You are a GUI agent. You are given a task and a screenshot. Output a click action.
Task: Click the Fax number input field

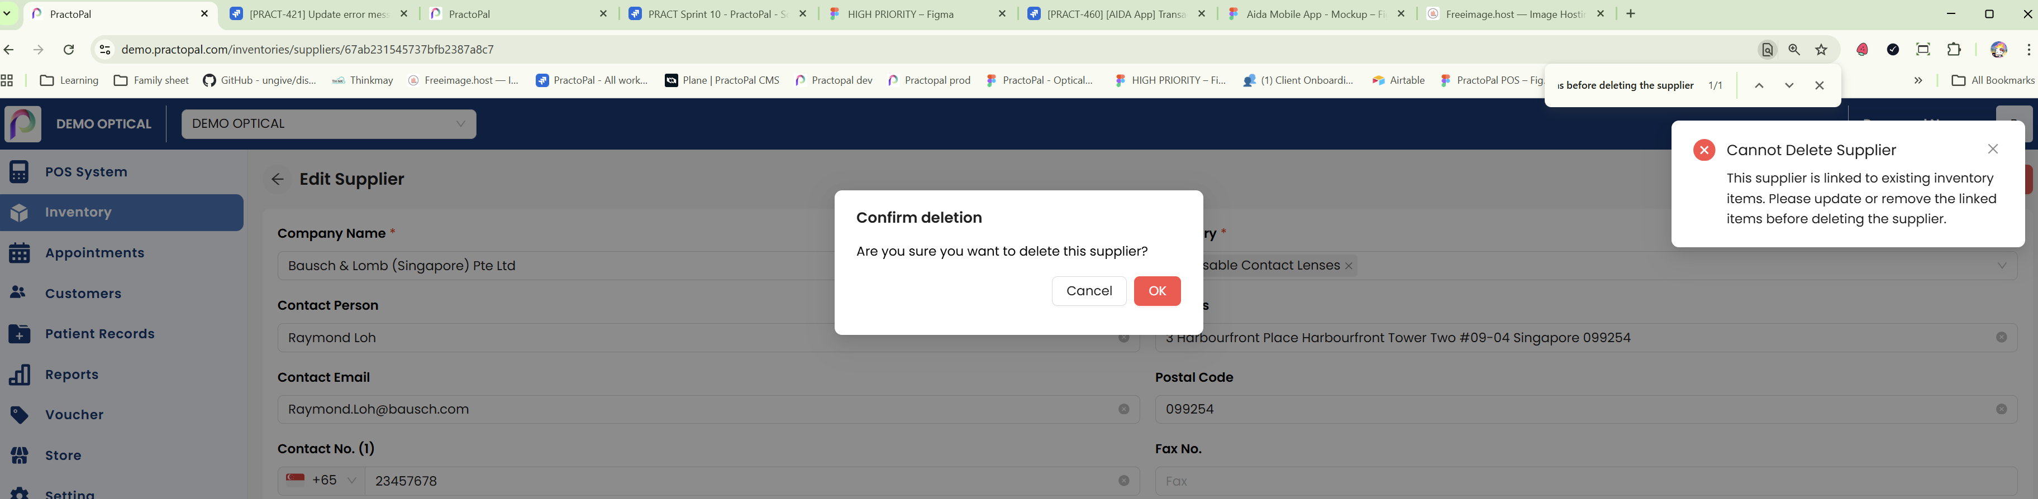1582,481
